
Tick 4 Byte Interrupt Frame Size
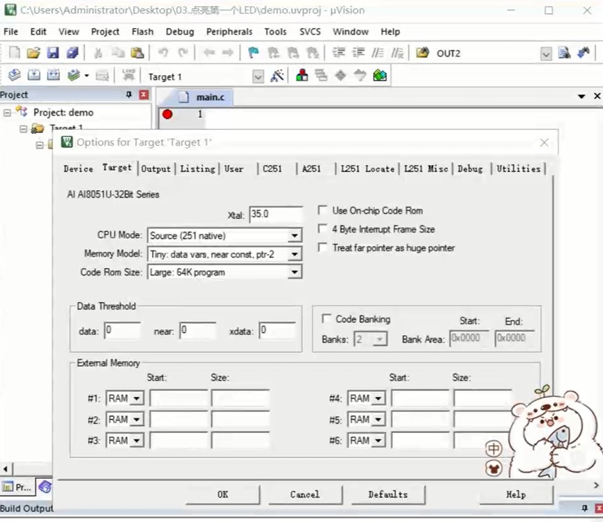(322, 228)
